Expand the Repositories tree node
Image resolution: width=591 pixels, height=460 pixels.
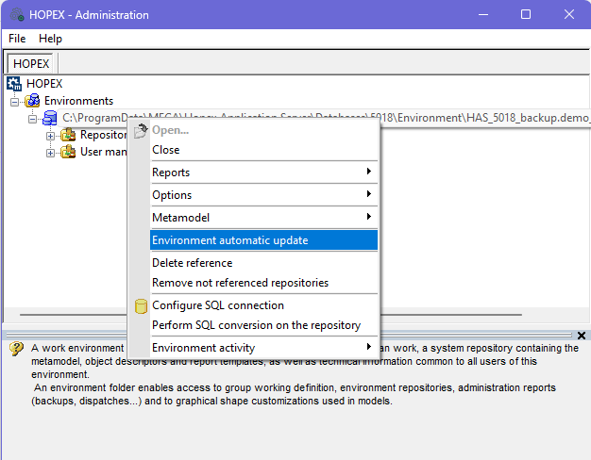(x=51, y=135)
